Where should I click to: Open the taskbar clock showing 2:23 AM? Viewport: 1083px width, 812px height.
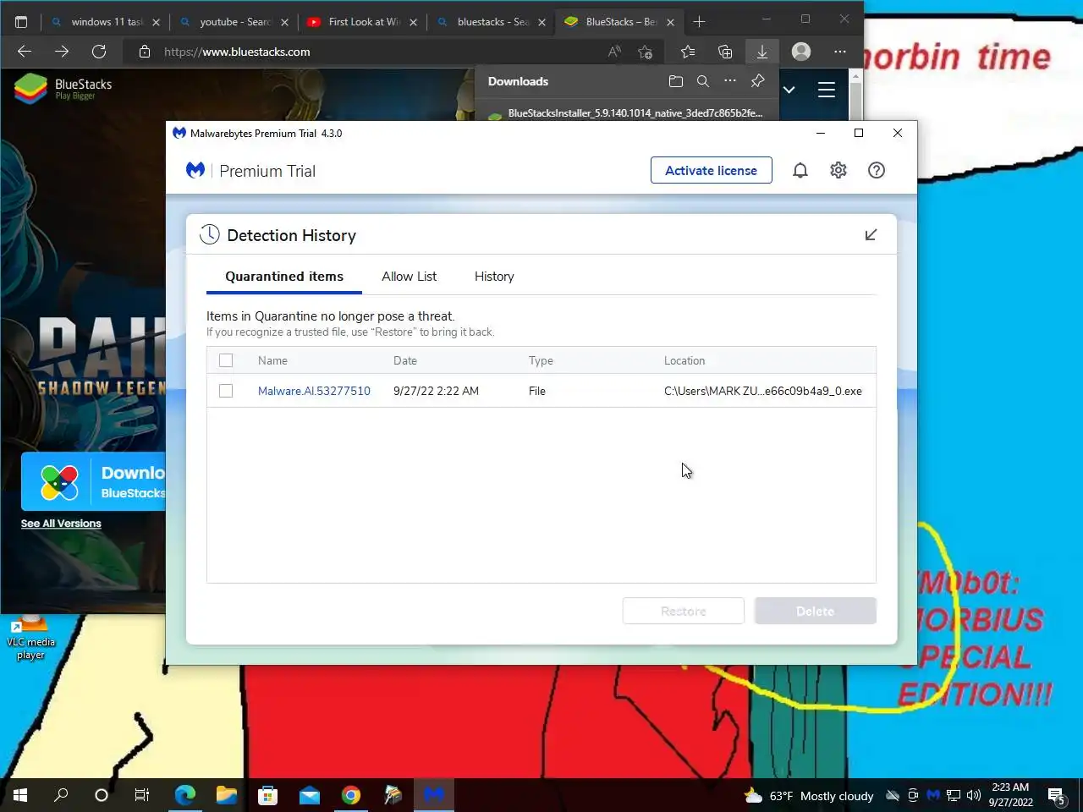(1010, 795)
